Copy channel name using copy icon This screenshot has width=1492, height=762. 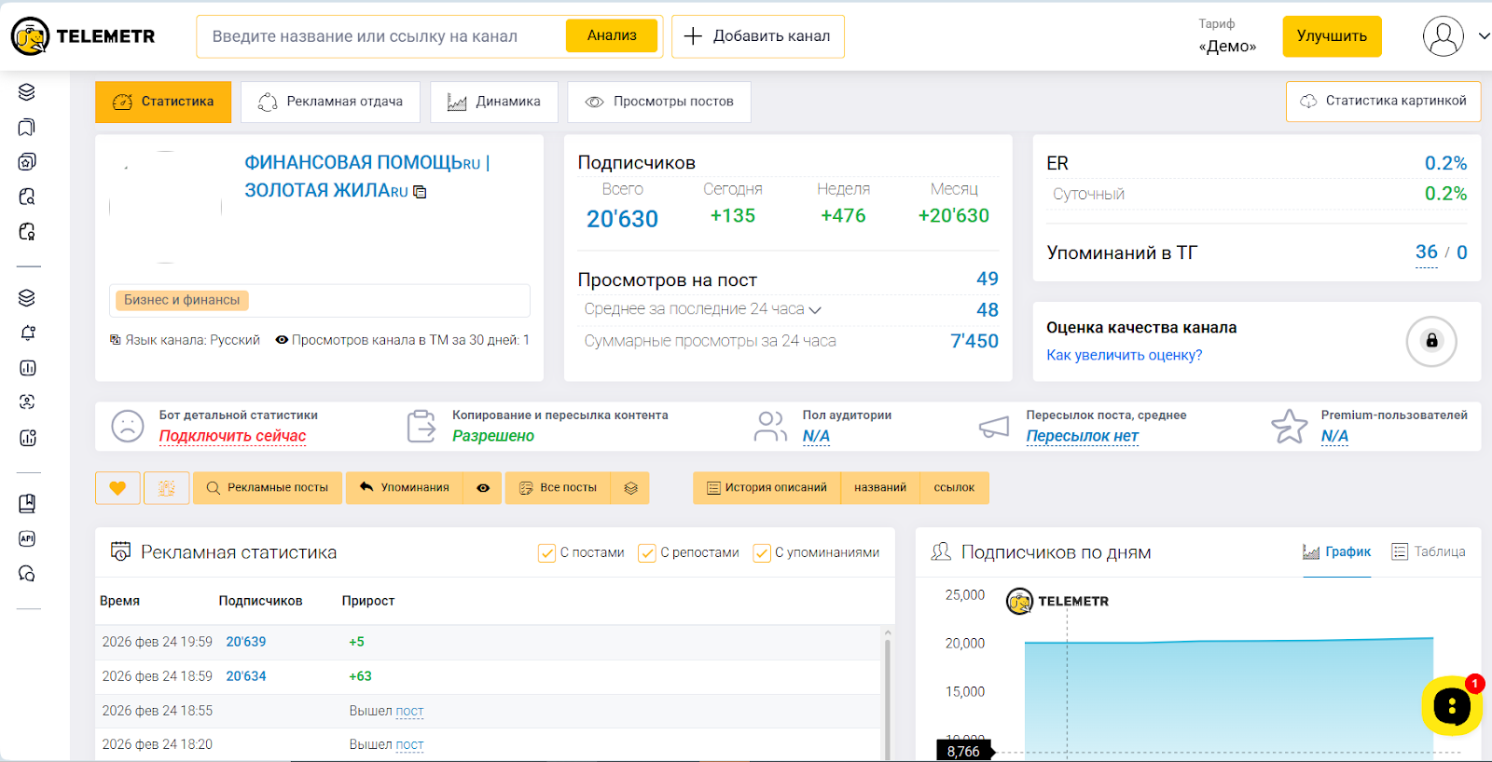[421, 192]
